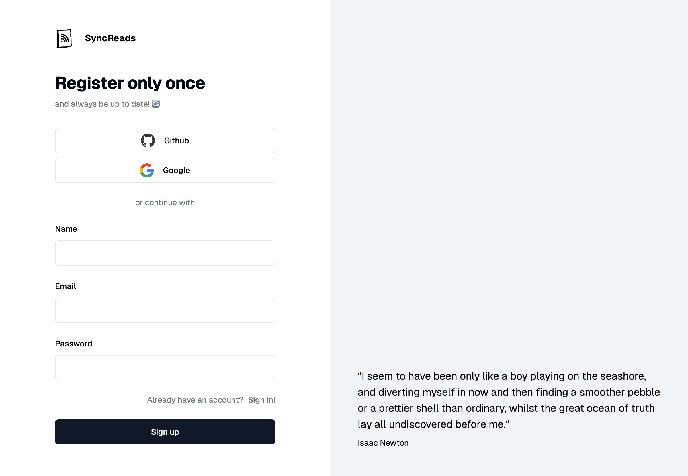Click the sync arrows emoji after the subtitle
688x476 pixels.
point(156,104)
